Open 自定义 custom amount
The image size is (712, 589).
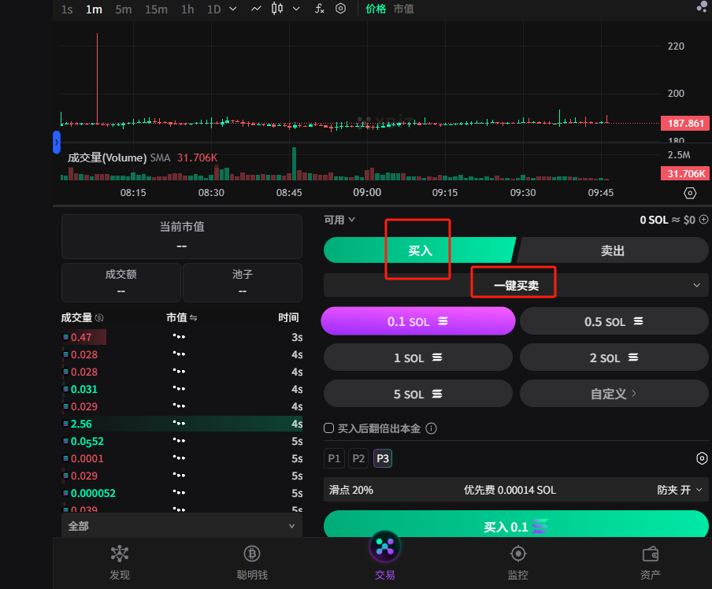[x=614, y=394]
